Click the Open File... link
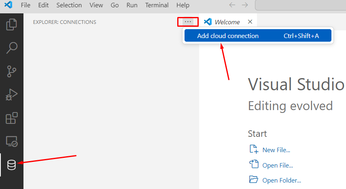This screenshot has height=189, width=346. [x=278, y=165]
